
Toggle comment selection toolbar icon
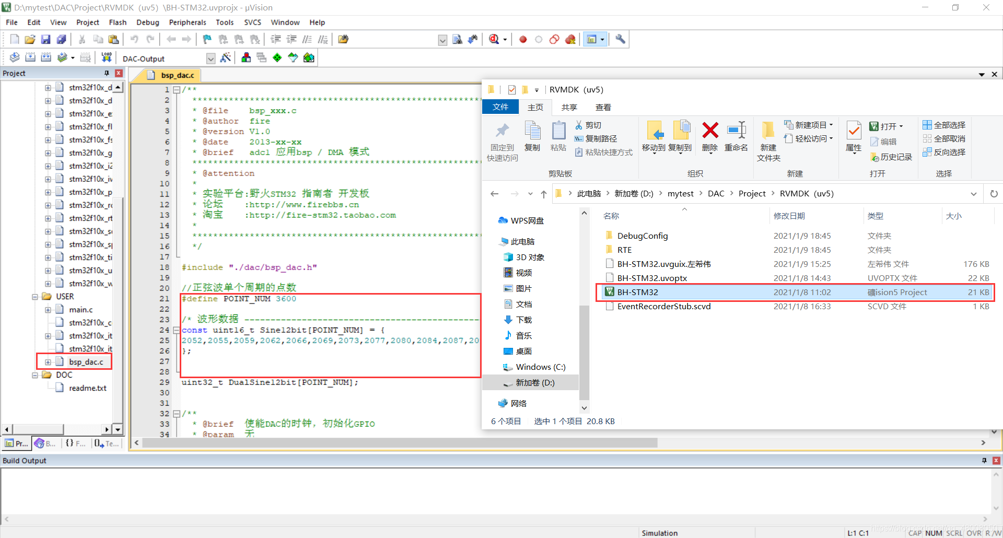[307, 39]
